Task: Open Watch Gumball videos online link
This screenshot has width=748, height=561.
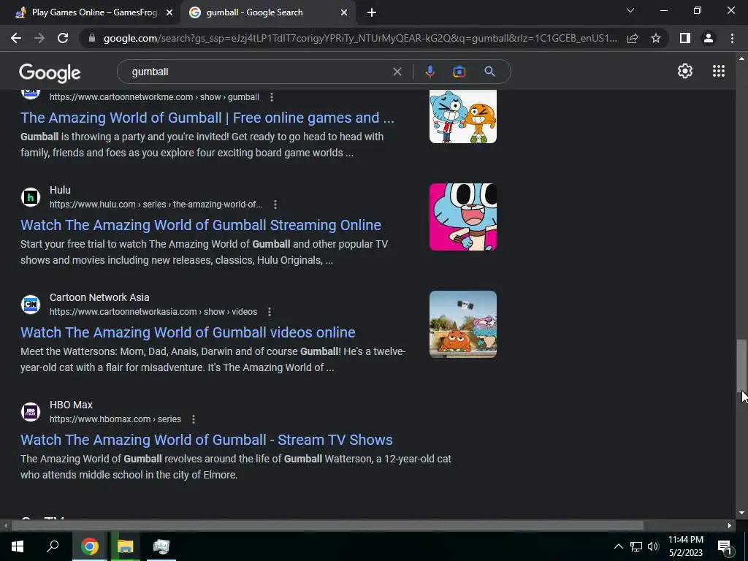Action: [x=188, y=332]
